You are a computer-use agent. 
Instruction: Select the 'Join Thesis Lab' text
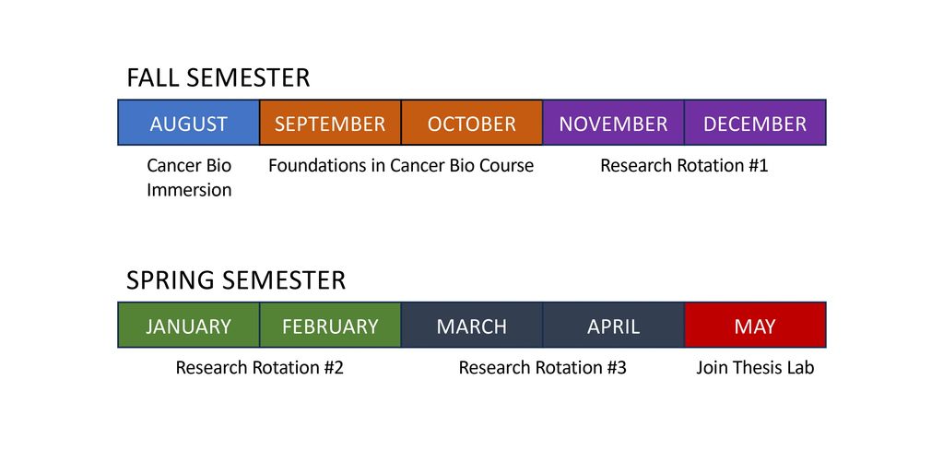click(755, 368)
